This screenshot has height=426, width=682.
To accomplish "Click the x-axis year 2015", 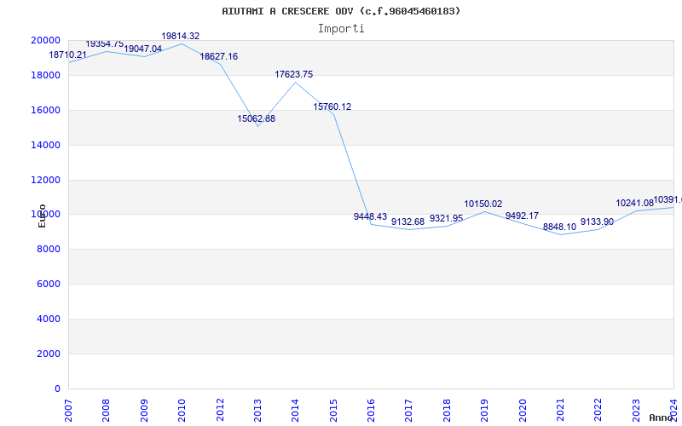I will click(333, 410).
